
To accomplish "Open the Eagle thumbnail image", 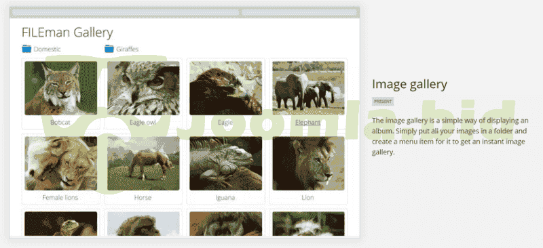I will 226,88.
